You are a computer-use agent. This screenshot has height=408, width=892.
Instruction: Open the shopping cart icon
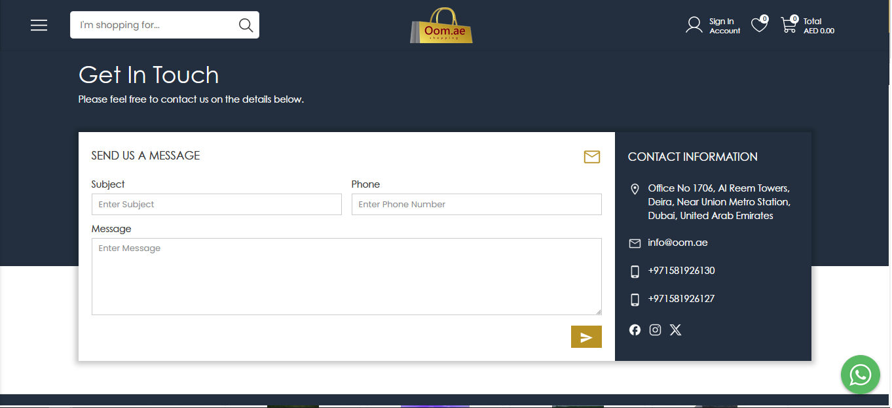tap(789, 25)
